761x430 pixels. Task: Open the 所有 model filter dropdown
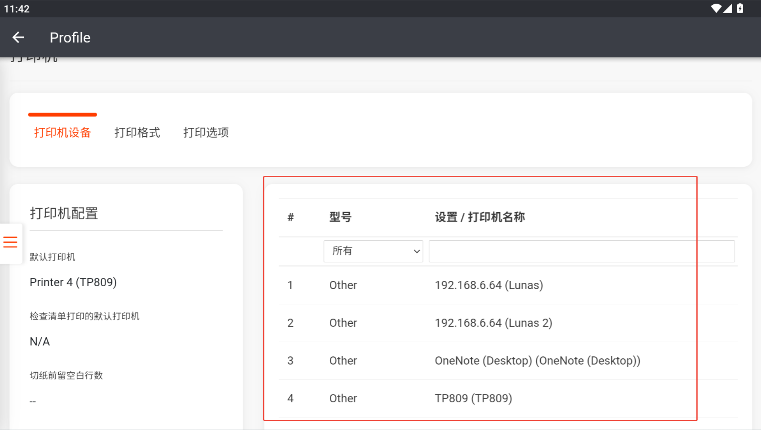(373, 251)
